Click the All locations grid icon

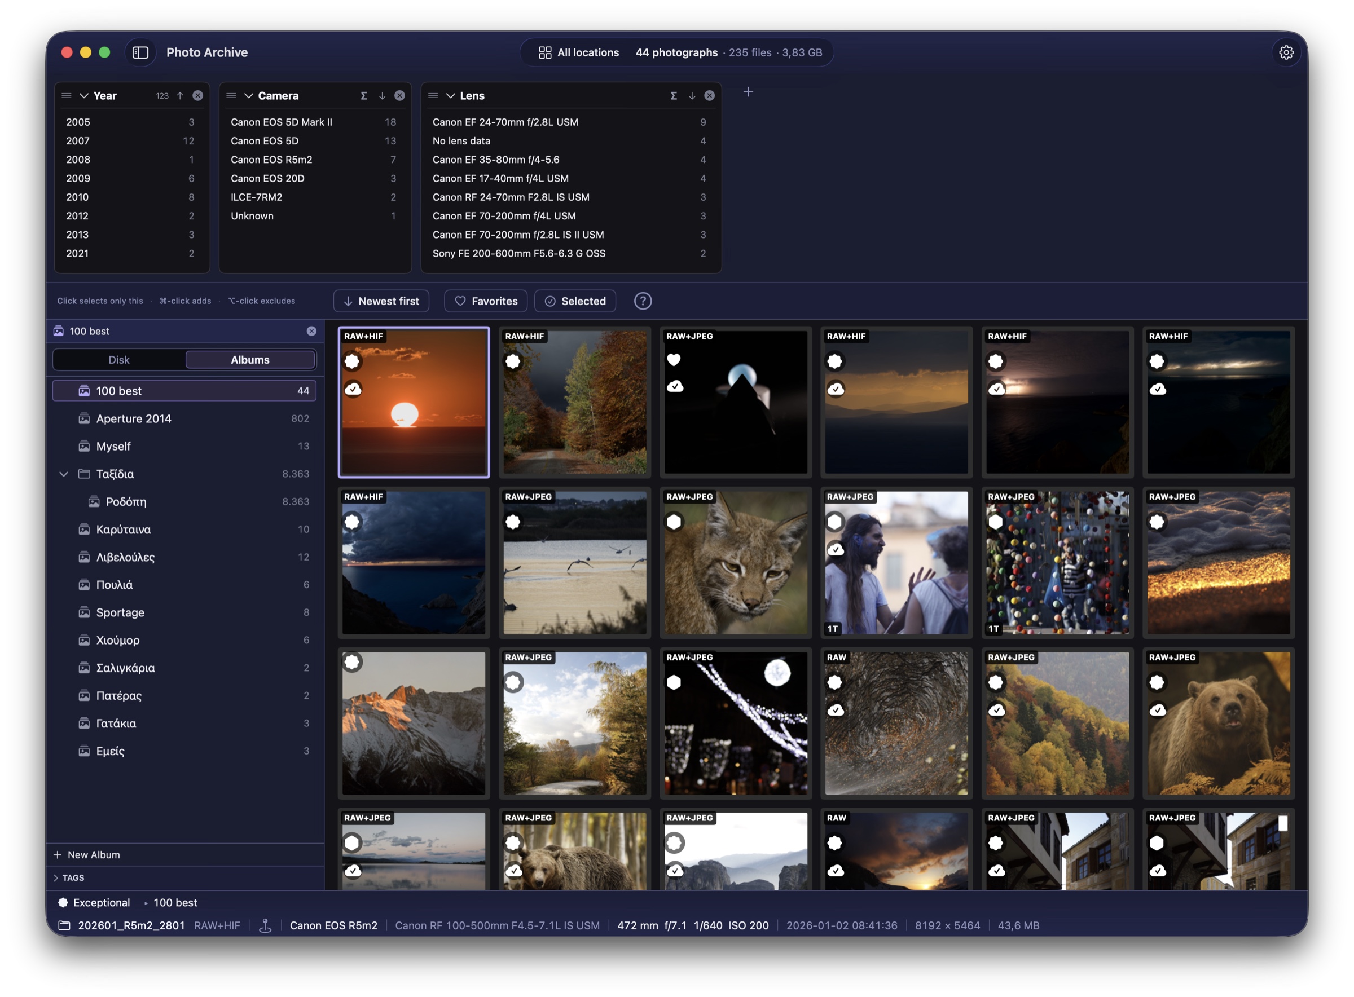pyautogui.click(x=544, y=52)
